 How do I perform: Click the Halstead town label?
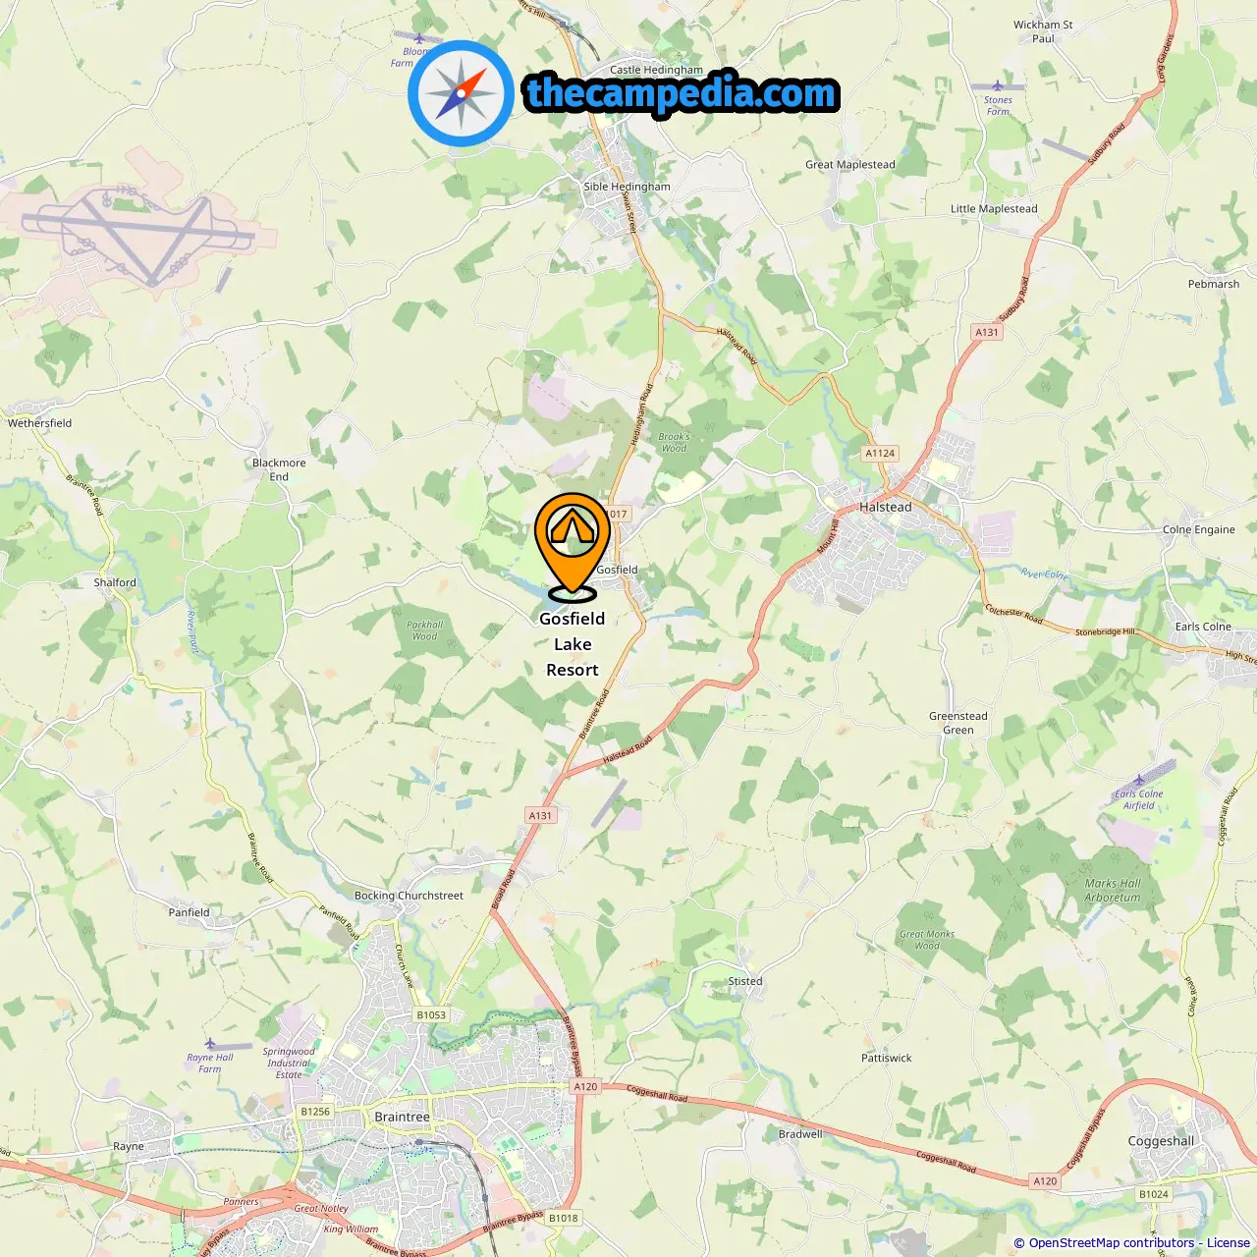(885, 507)
